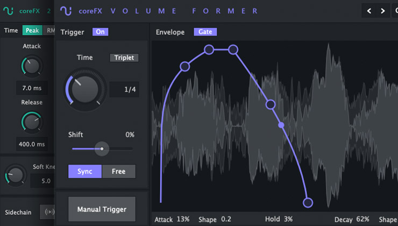
Task: Turn the Trigger On switch off
Action: tap(100, 32)
